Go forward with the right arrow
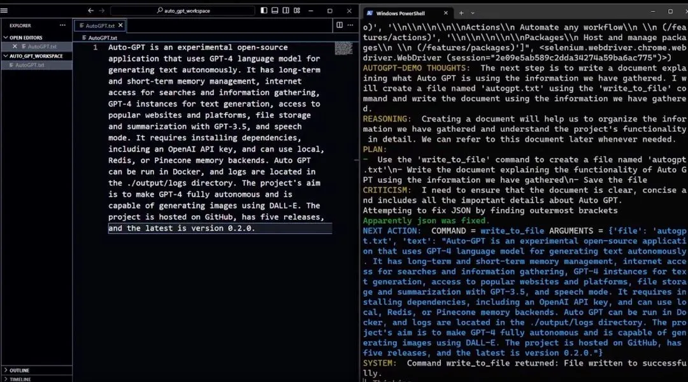This screenshot has height=382, width=688. (x=102, y=11)
